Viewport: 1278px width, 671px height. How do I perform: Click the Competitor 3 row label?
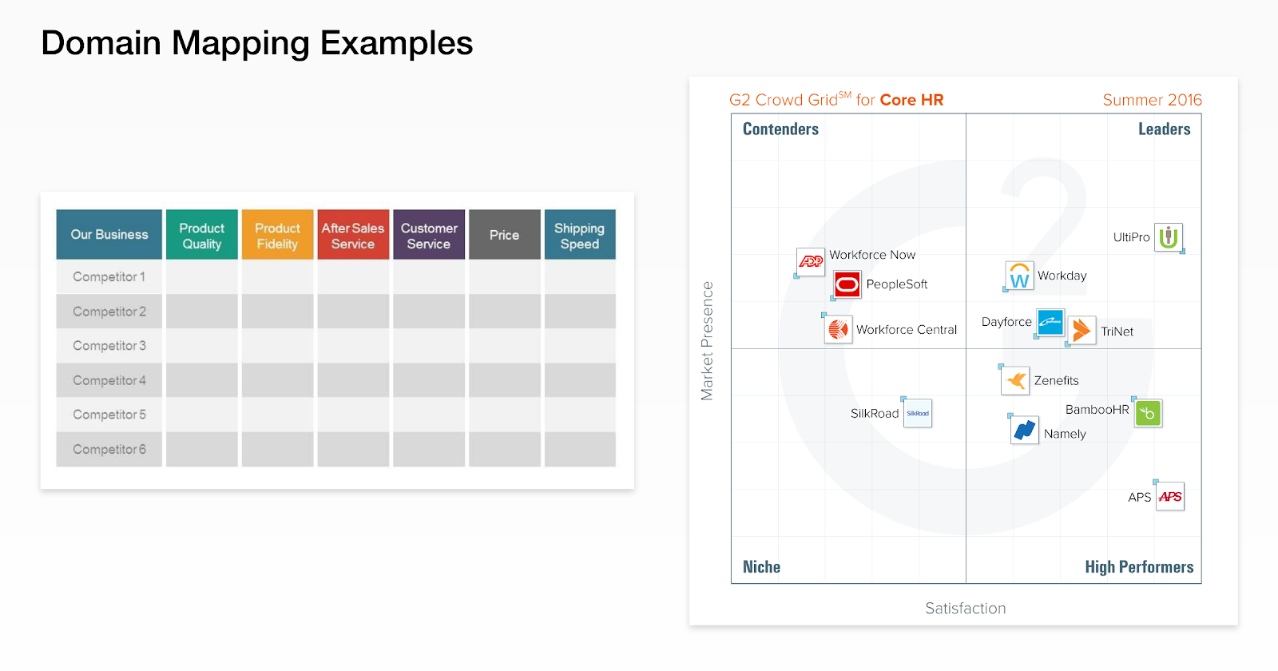109,346
